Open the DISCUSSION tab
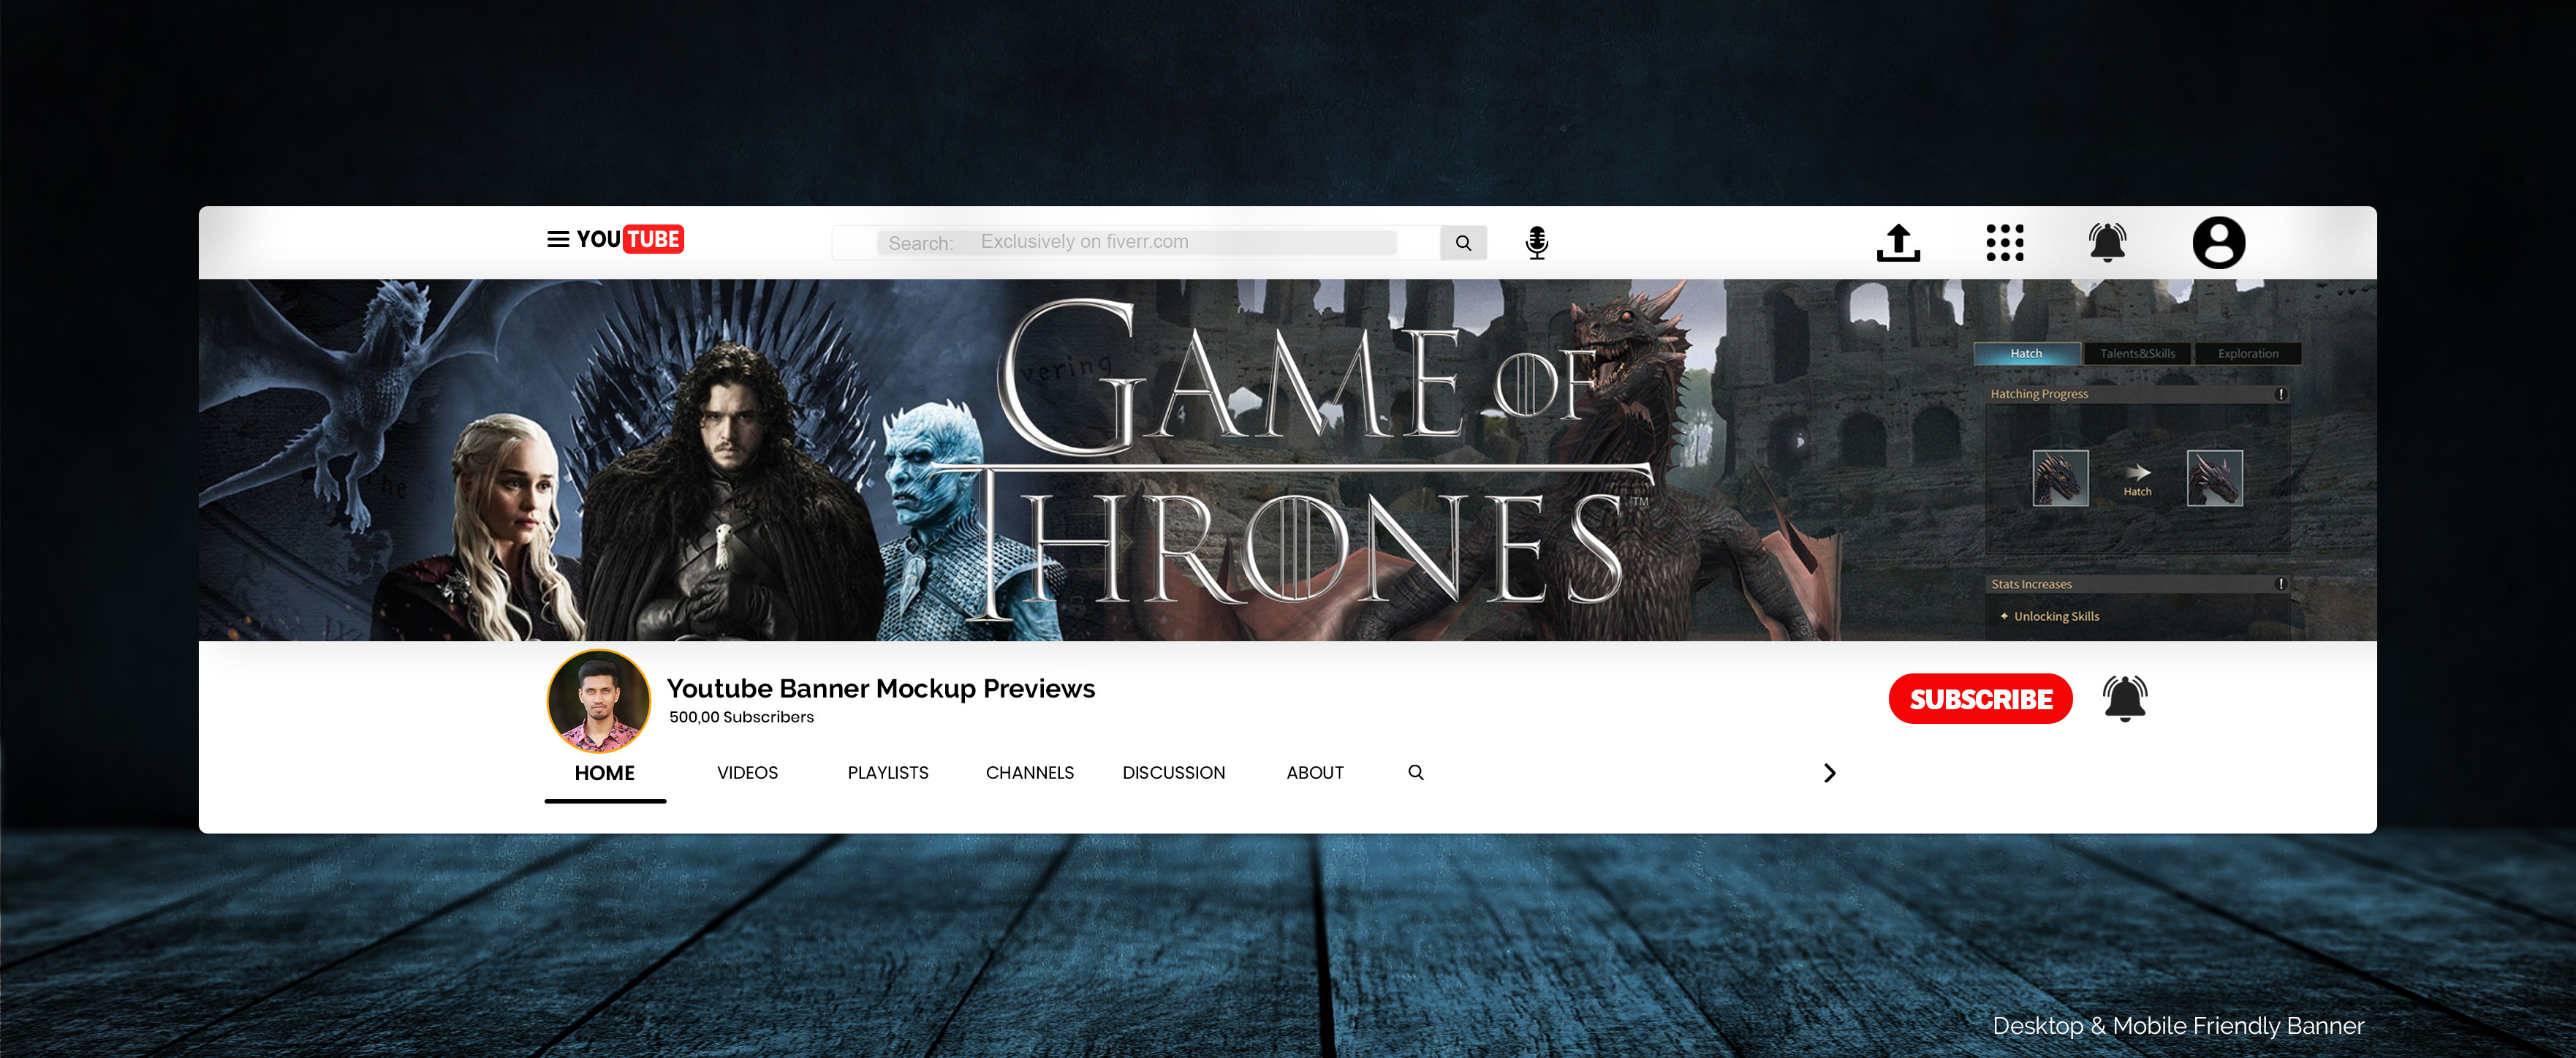The image size is (2576, 1058). click(x=1173, y=773)
